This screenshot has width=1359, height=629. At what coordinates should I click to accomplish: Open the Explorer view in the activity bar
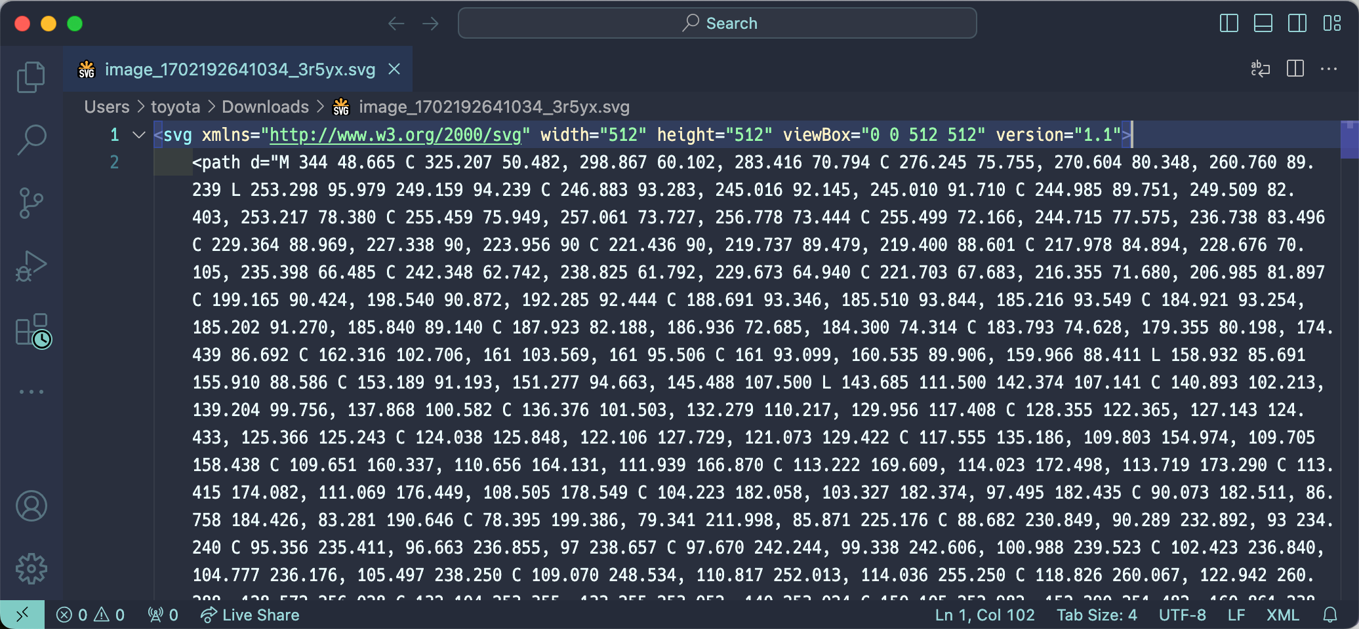point(31,77)
